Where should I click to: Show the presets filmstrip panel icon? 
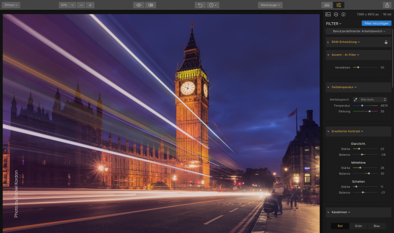click(x=327, y=5)
